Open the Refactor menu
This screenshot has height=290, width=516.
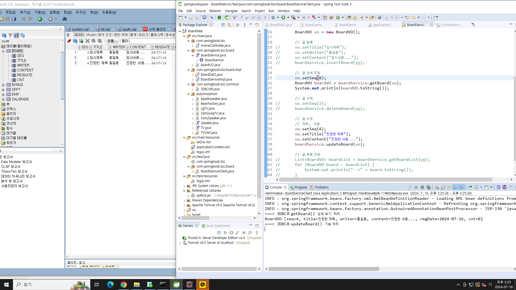click(x=215, y=11)
